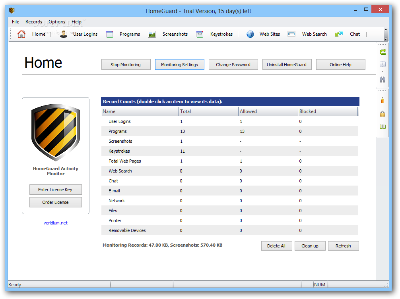Open the Records menu

coord(34,22)
